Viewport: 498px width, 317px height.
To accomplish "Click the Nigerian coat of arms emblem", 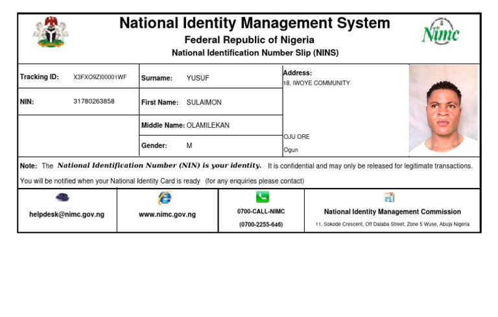I will 51,32.
